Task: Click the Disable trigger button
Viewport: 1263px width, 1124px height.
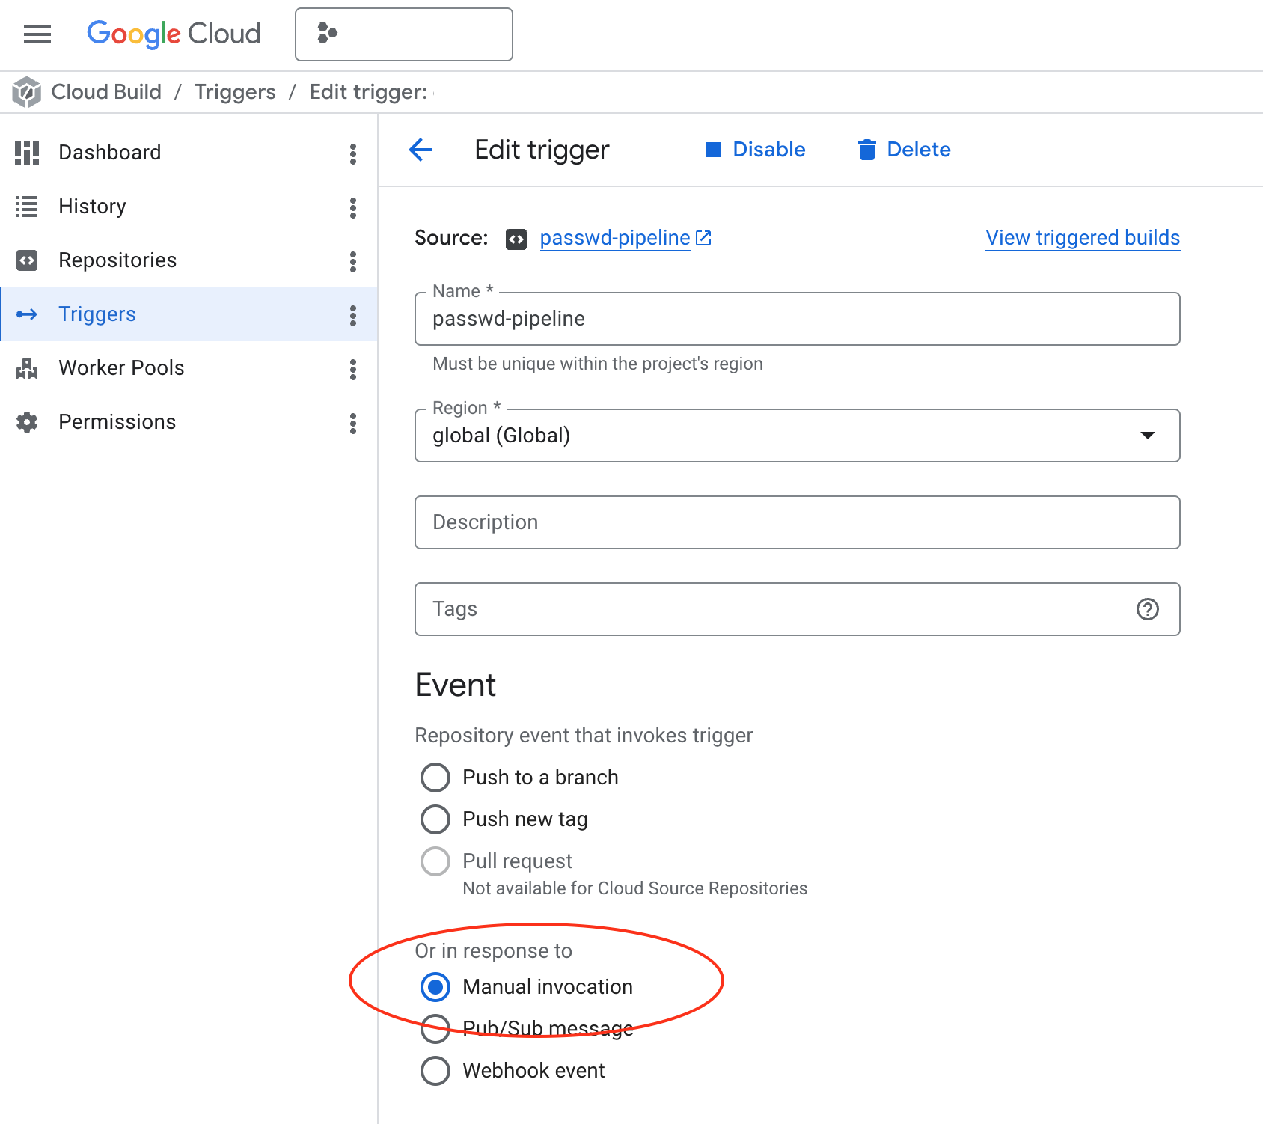Action: pyautogui.click(x=755, y=150)
